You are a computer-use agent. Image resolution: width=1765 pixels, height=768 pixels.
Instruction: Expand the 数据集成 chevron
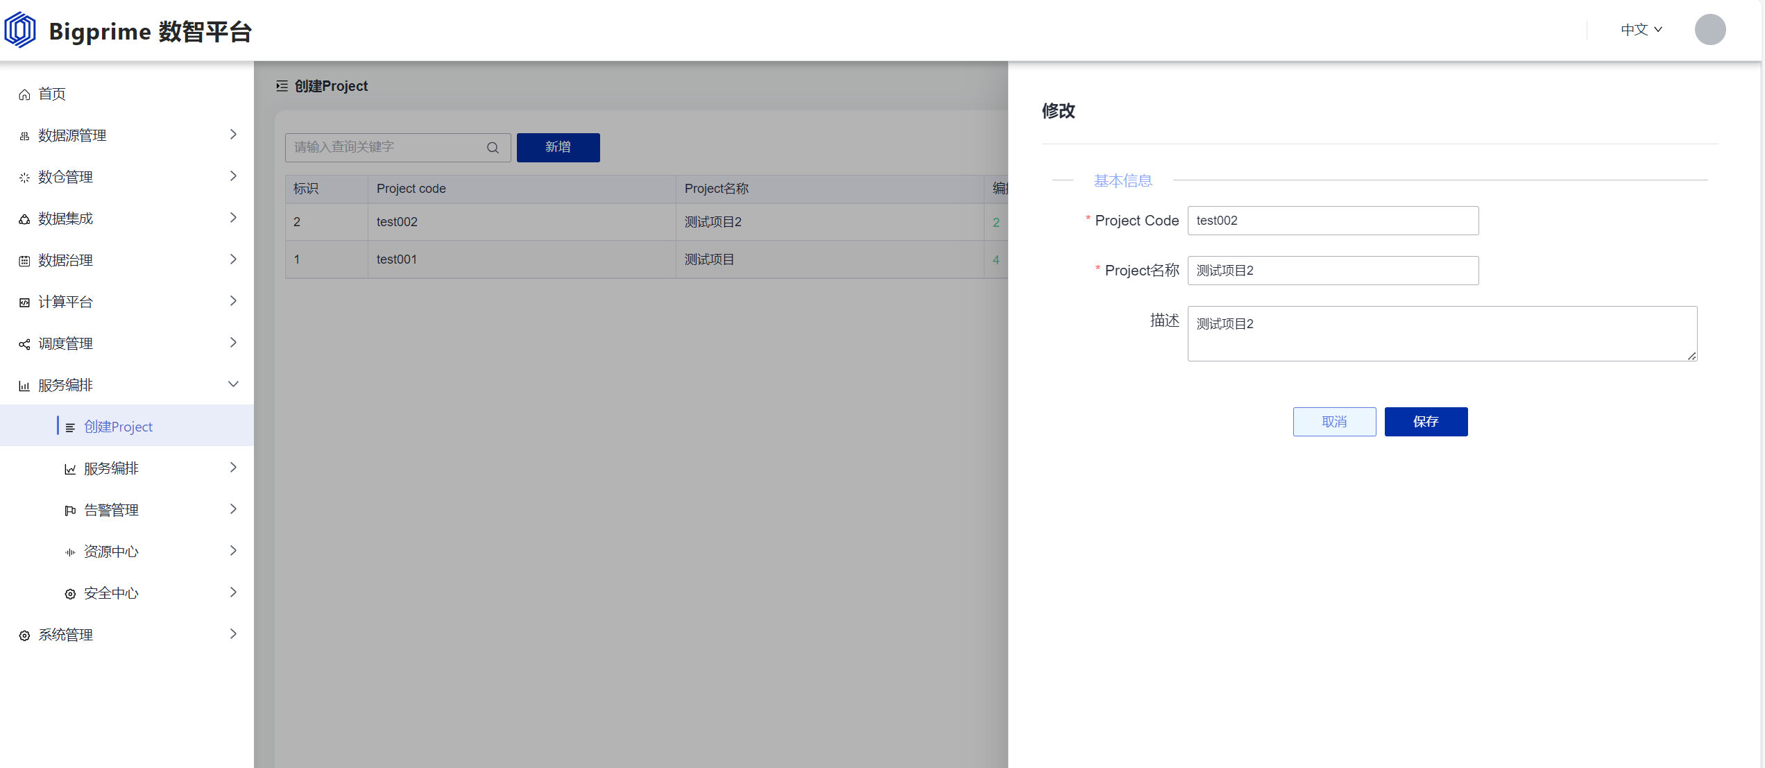click(233, 218)
